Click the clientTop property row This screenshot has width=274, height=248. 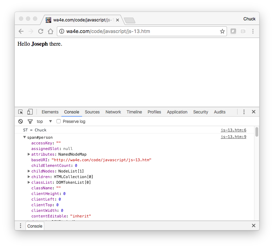click(45, 205)
